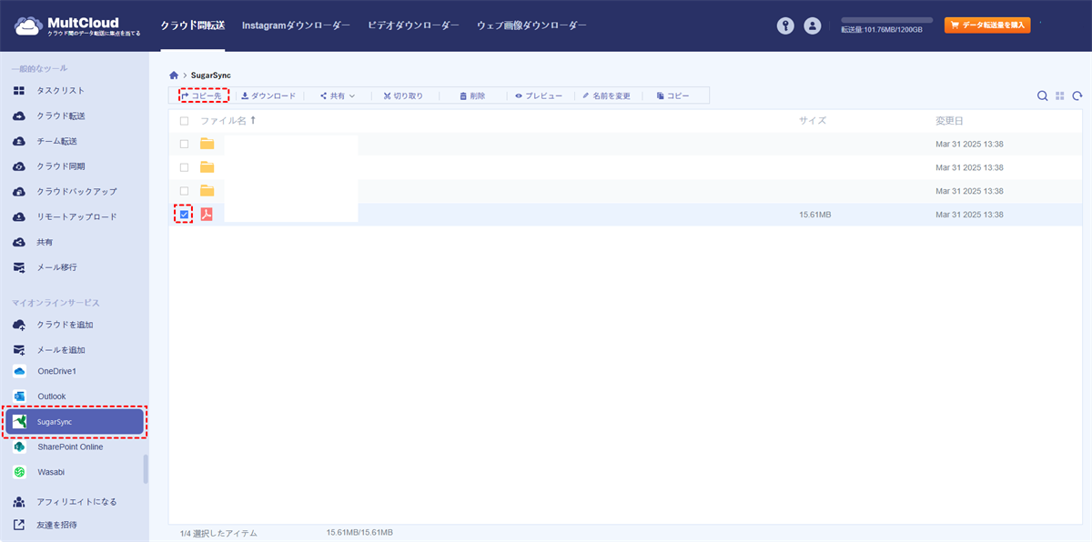
Task: Click the PDF file icon
Action: click(207, 215)
